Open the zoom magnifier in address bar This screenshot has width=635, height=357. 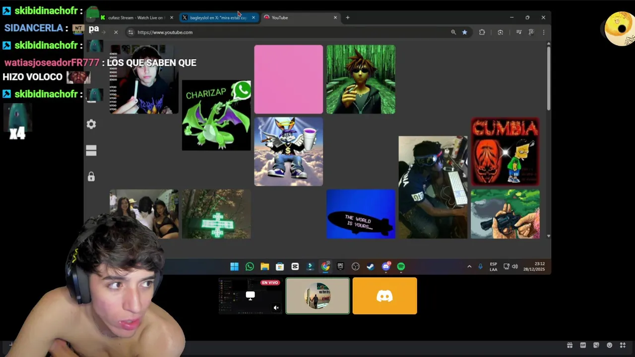[453, 32]
